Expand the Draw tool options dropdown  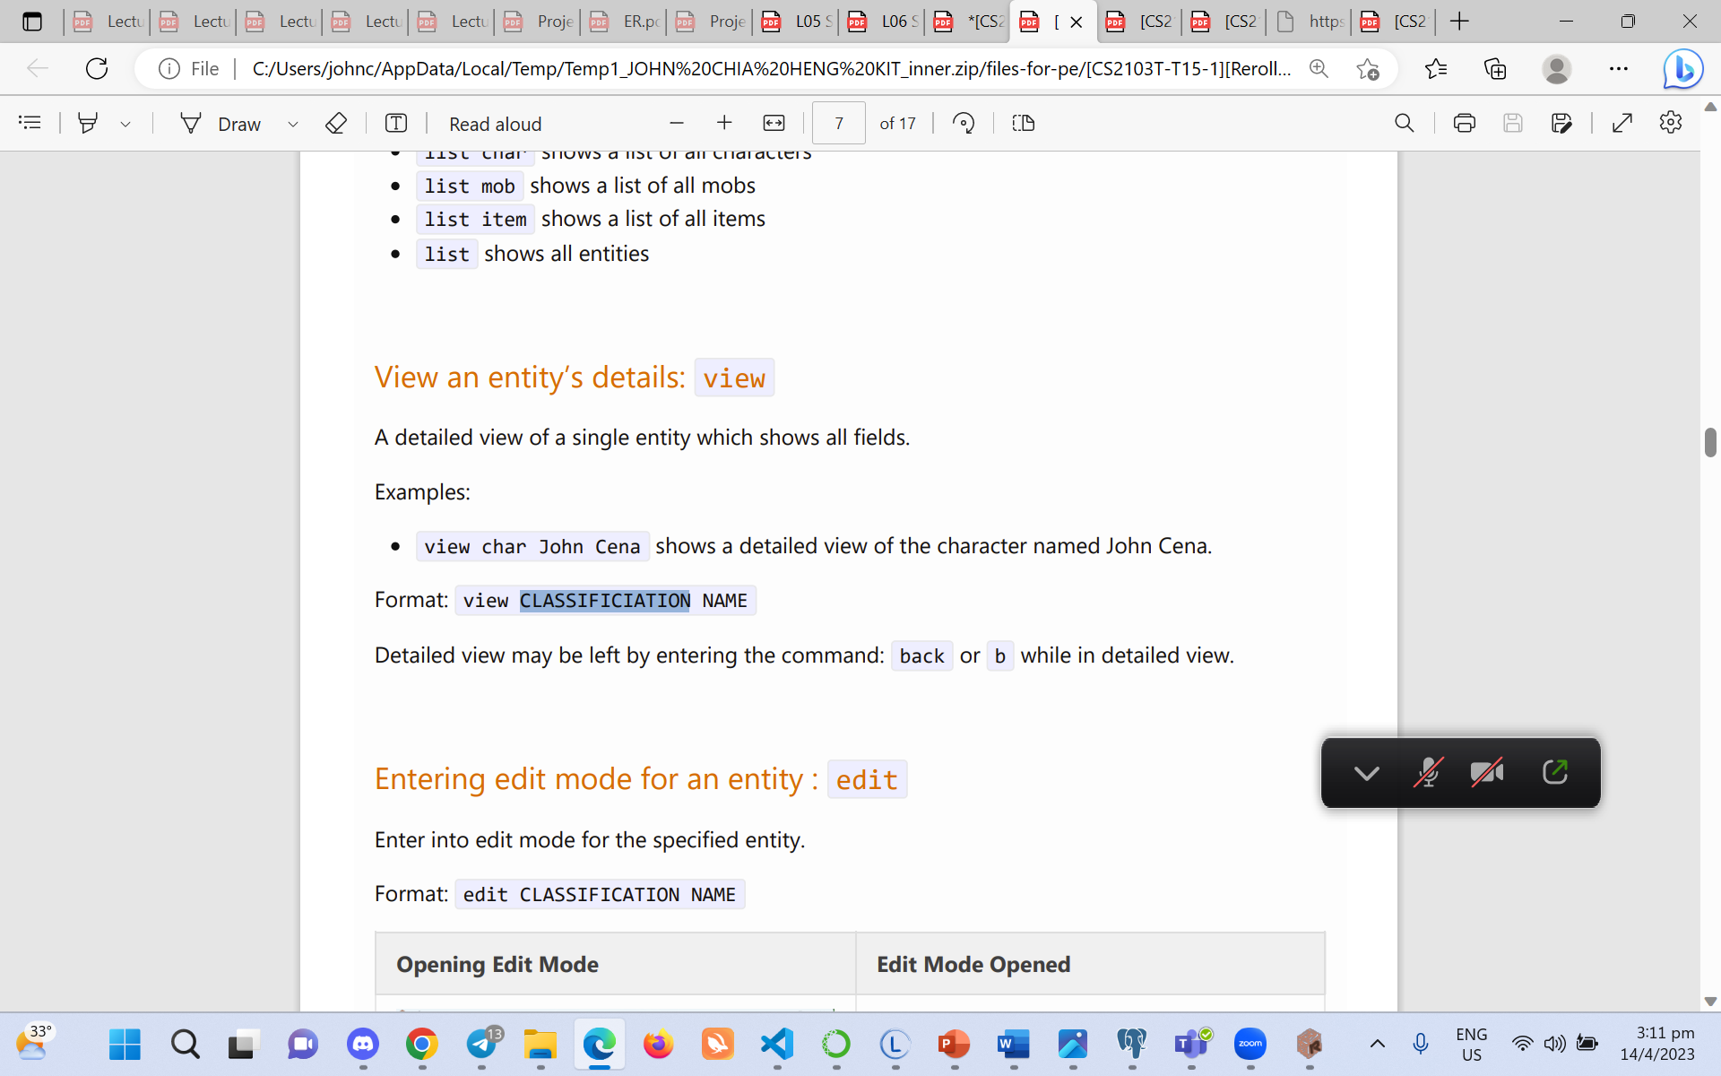(292, 124)
